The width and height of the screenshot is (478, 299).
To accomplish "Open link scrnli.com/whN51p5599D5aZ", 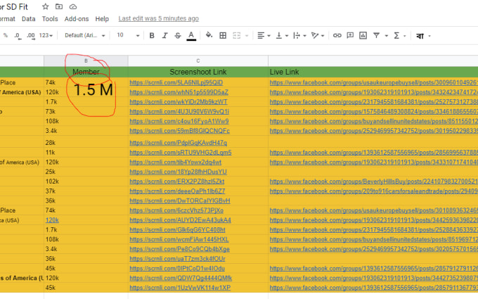I will (179, 92).
